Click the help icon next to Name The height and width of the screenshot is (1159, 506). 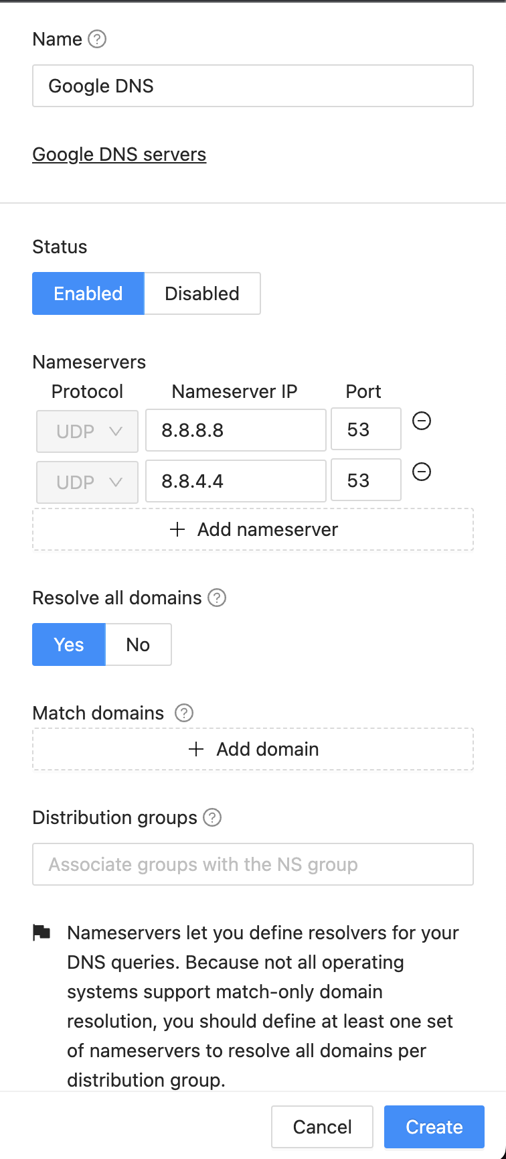pyautogui.click(x=97, y=40)
